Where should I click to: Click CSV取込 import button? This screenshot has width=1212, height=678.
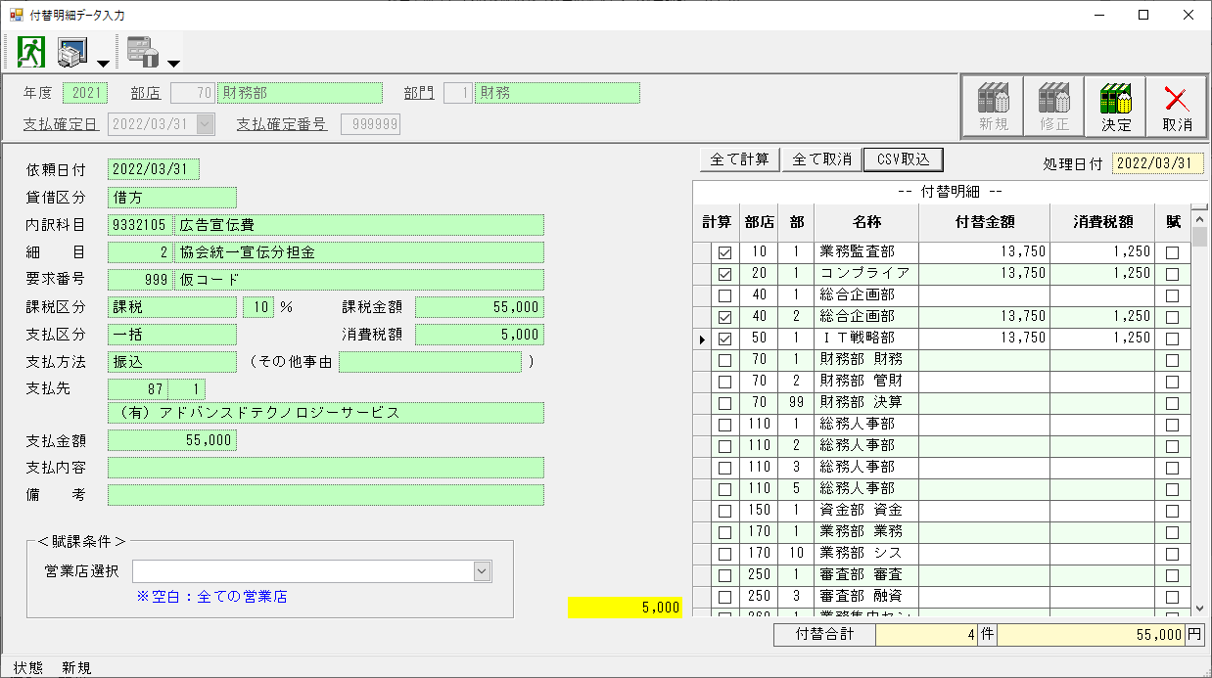coord(903,159)
